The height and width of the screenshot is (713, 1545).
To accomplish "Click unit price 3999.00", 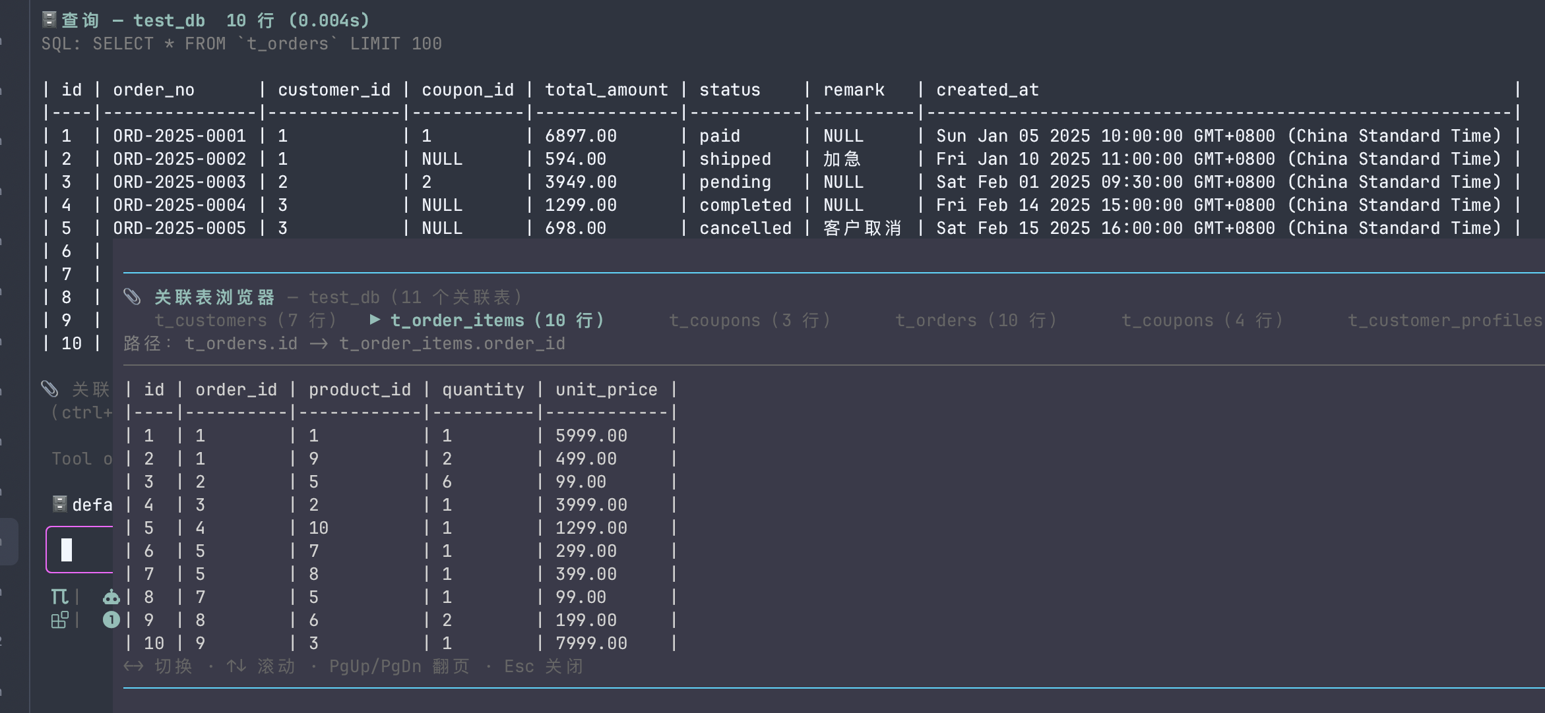I will click(591, 505).
